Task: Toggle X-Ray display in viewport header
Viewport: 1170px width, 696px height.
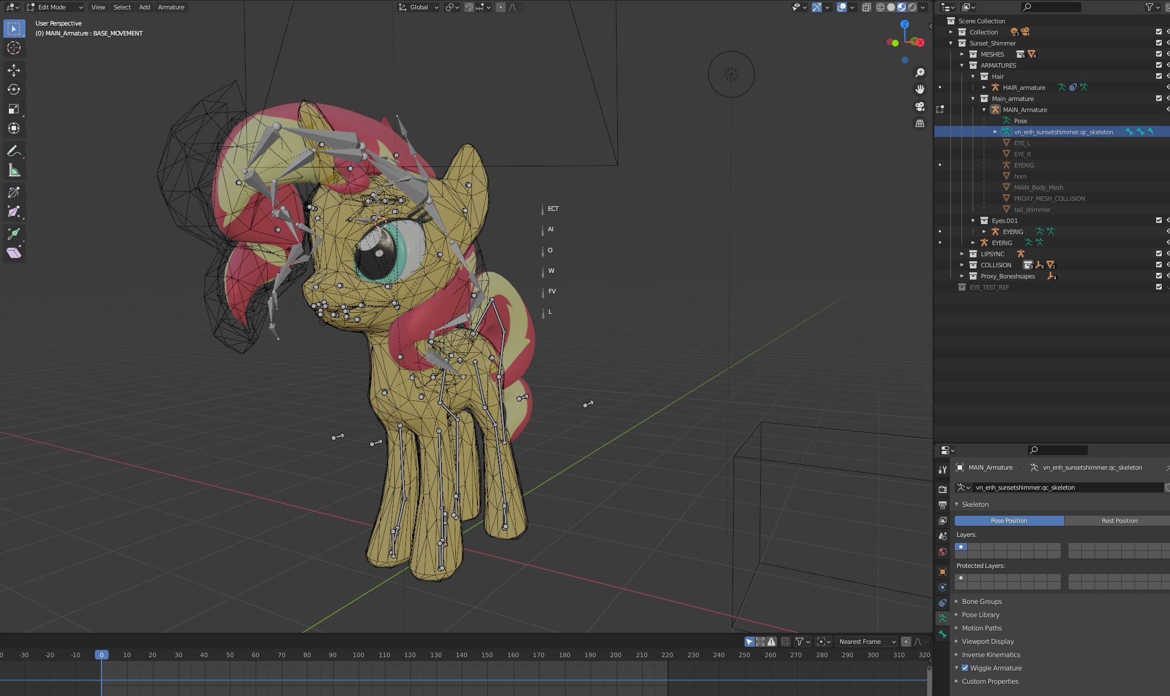Action: point(866,7)
